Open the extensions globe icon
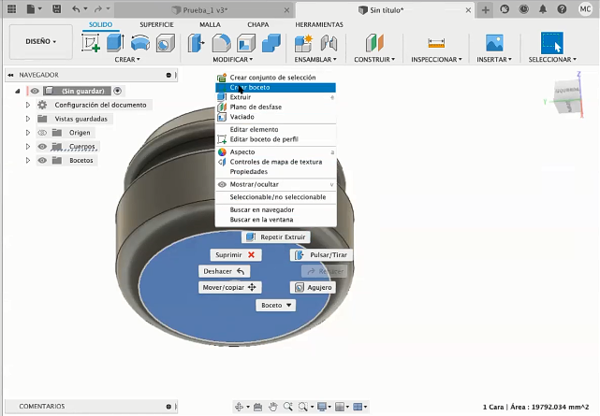 (x=505, y=9)
